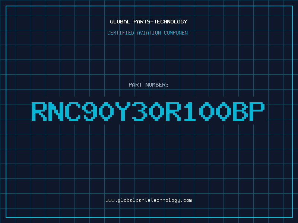Click the word AVIATION in the subtitle
The height and width of the screenshot is (223, 298).
coord(149,33)
